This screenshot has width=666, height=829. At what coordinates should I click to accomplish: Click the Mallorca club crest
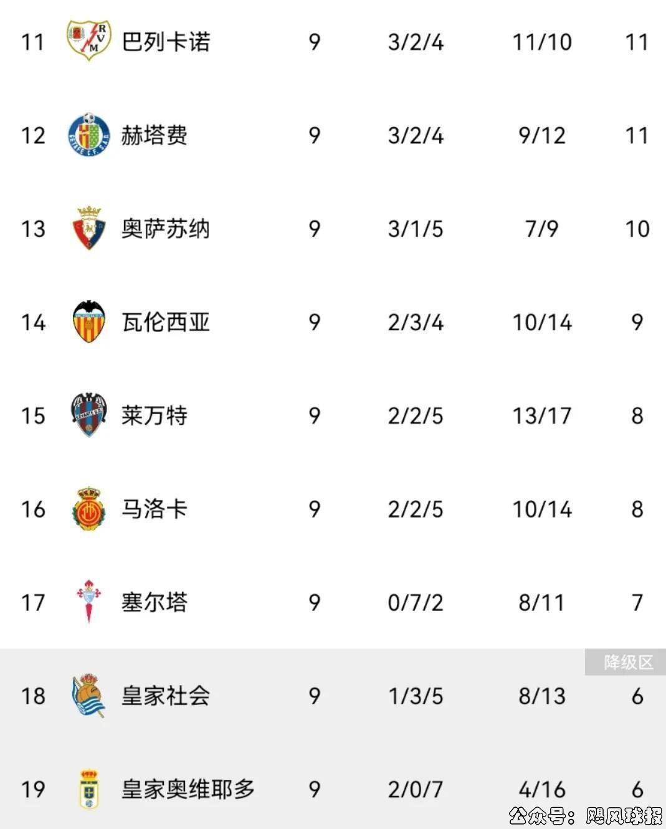click(x=88, y=508)
